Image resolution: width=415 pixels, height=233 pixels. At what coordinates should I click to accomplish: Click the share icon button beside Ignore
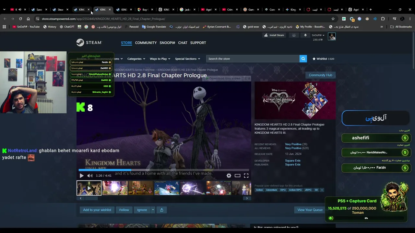[161, 210]
